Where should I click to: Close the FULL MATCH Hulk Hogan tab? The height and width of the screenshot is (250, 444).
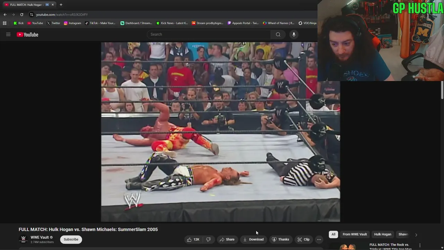click(53, 5)
